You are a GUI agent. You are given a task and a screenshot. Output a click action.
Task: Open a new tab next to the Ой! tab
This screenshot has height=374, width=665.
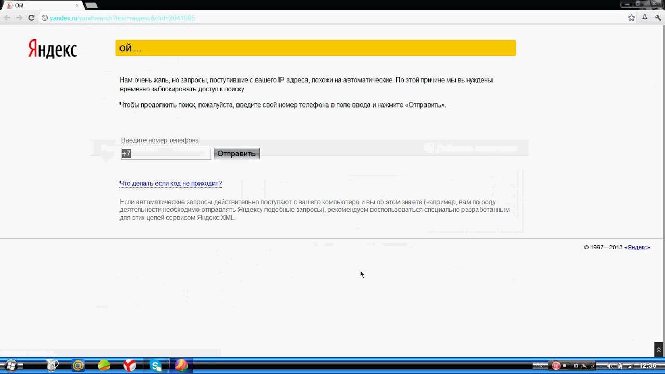tap(91, 5)
